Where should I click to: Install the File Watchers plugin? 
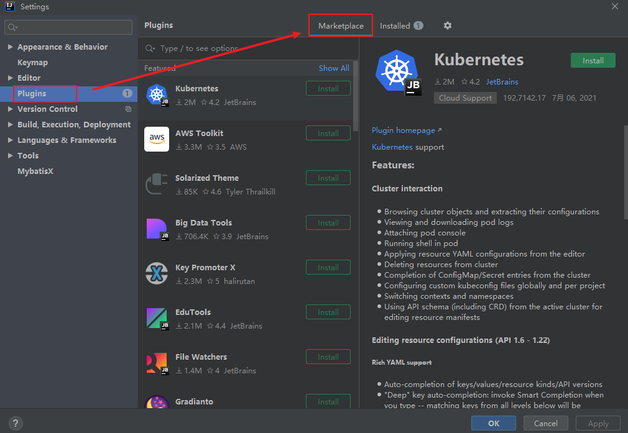(x=328, y=357)
